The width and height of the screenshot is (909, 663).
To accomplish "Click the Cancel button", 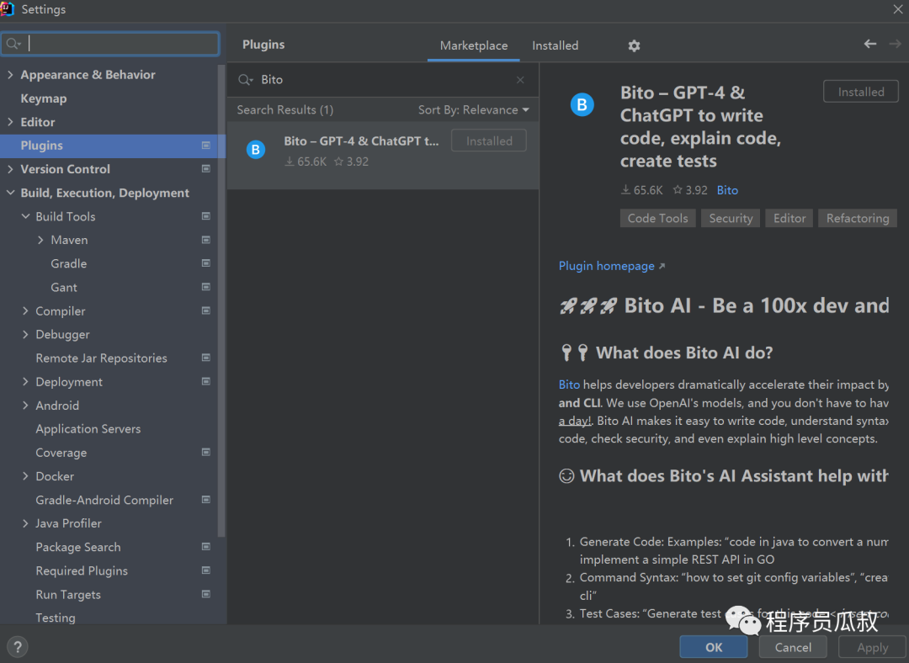I will 793,647.
